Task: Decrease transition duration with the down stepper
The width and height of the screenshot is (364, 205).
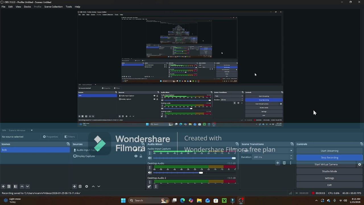Action: [291, 158]
